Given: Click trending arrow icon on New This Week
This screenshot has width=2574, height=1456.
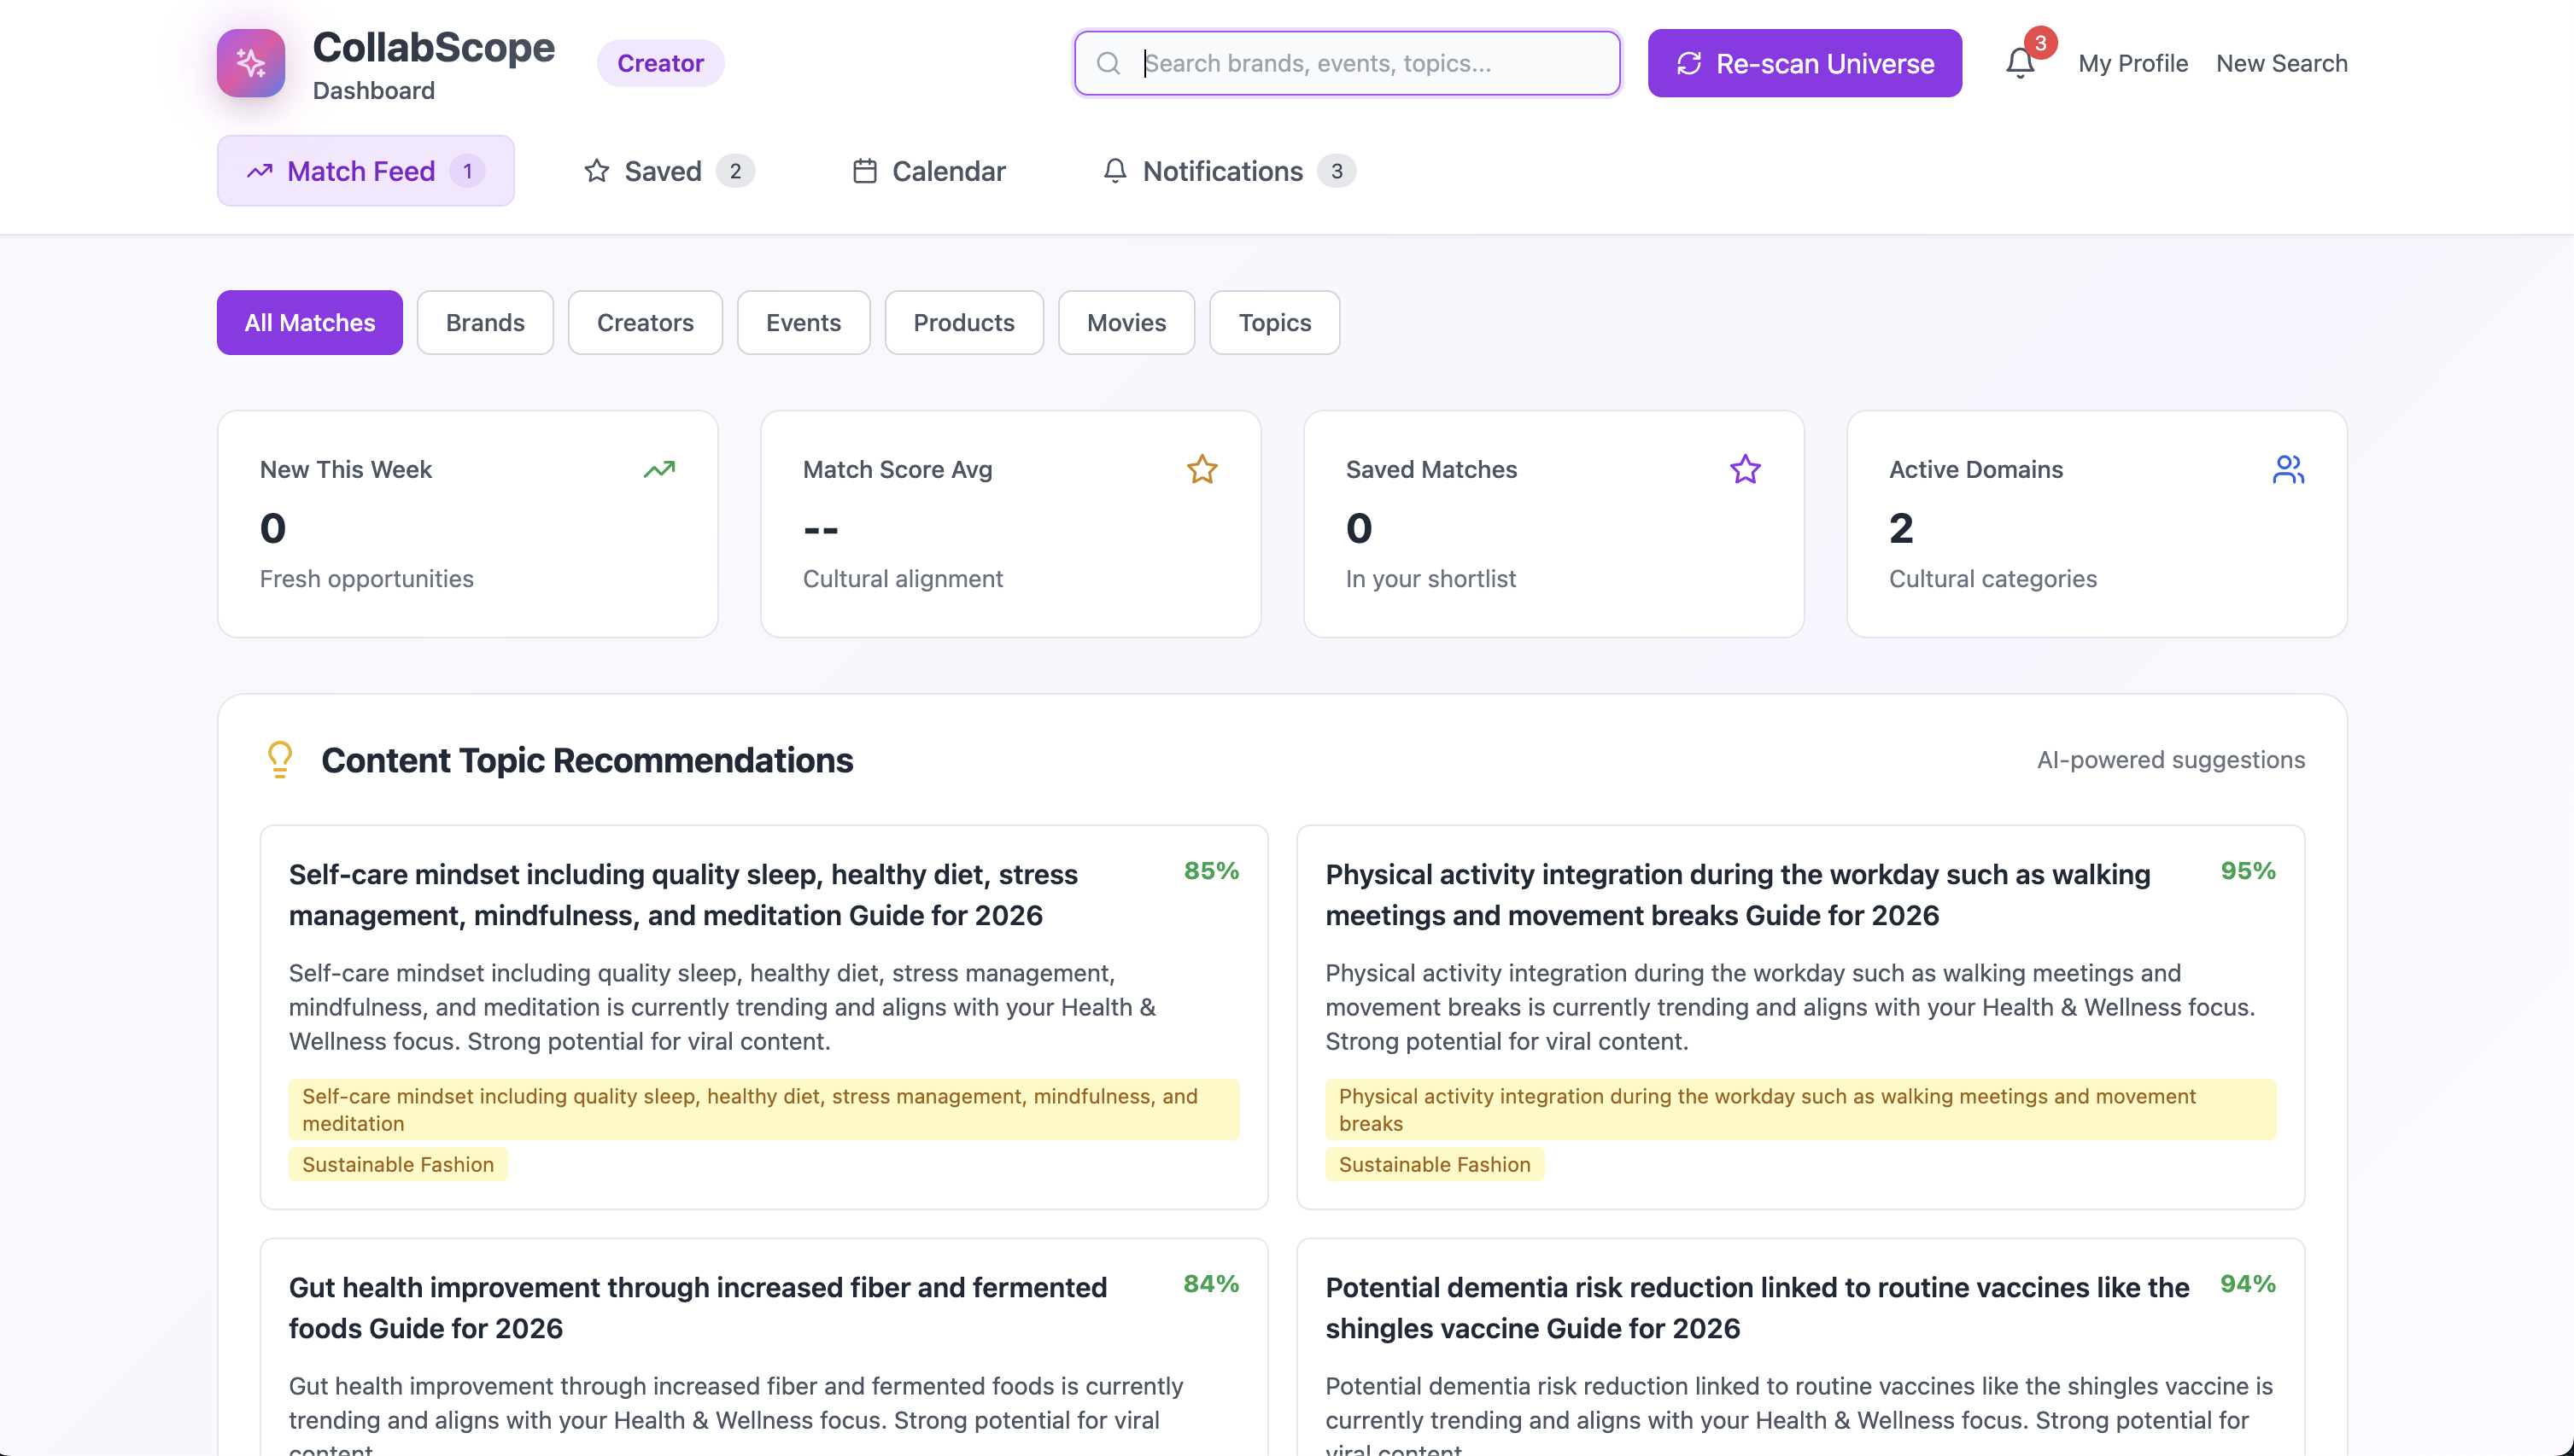Looking at the screenshot, I should tap(659, 469).
